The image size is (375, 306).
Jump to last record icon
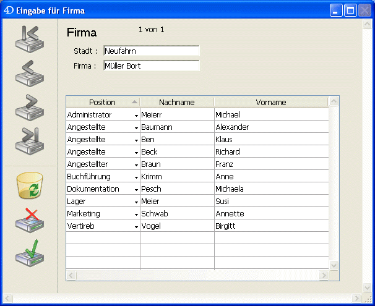(x=29, y=140)
